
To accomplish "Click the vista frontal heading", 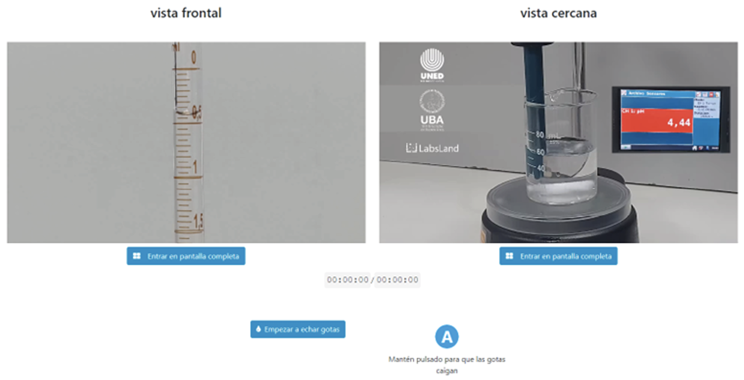I will click(x=186, y=13).
